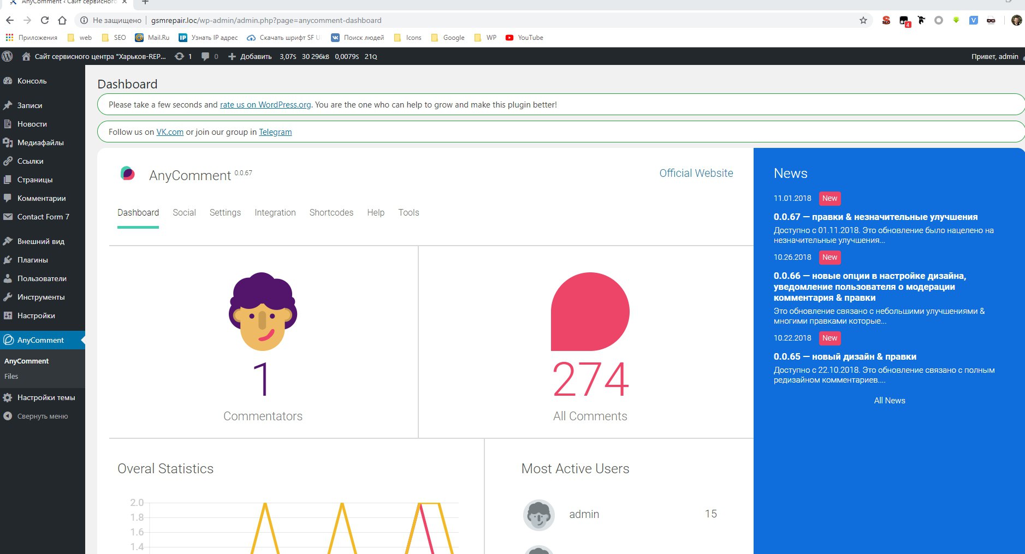Viewport: 1025px width, 554px height.
Task: Switch to the Help tab
Action: click(x=376, y=213)
